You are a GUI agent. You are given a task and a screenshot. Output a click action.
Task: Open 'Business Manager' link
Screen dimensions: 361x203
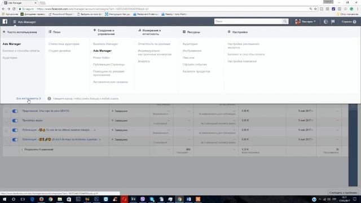point(105,44)
